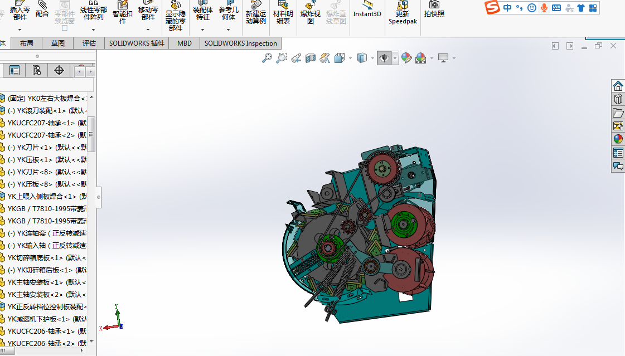Click the Exploded View (爆炸视图) tool
The height and width of the screenshot is (356, 625).
pyautogui.click(x=310, y=13)
